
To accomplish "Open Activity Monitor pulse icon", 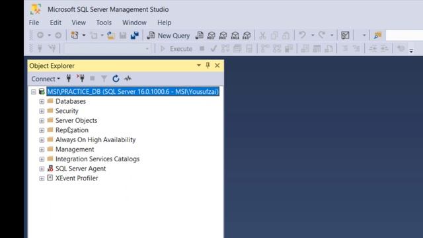I will click(x=128, y=79).
